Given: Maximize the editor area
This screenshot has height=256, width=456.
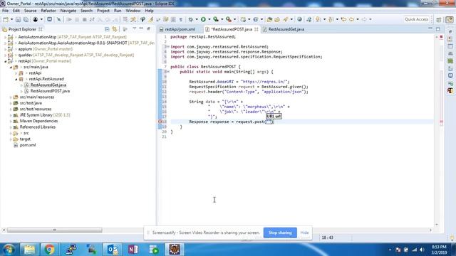Looking at the screenshot, I should coord(438,28).
